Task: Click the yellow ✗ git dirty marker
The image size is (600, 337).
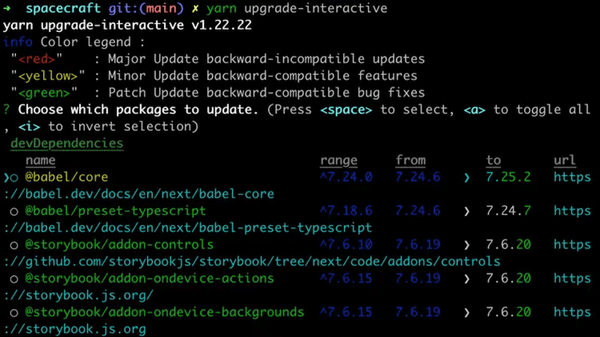Action: (x=194, y=8)
